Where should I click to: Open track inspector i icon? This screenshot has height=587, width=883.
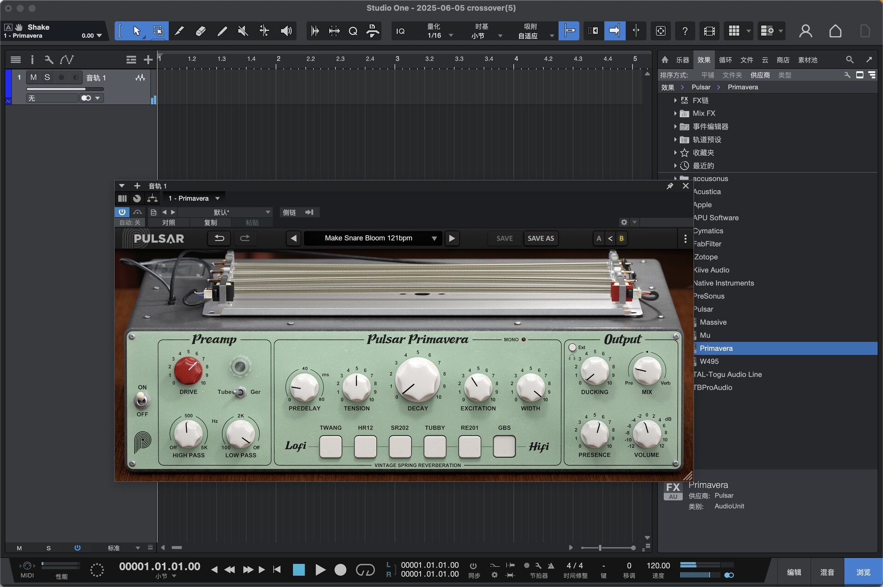(x=32, y=60)
